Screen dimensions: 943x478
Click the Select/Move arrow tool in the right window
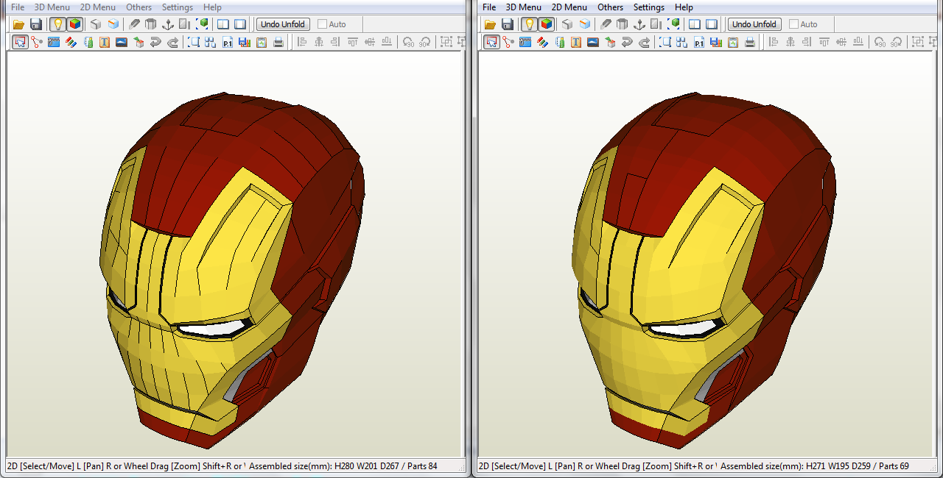pos(491,42)
